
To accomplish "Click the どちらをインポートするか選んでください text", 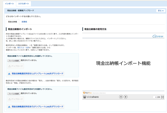I will [x=23, y=16].
